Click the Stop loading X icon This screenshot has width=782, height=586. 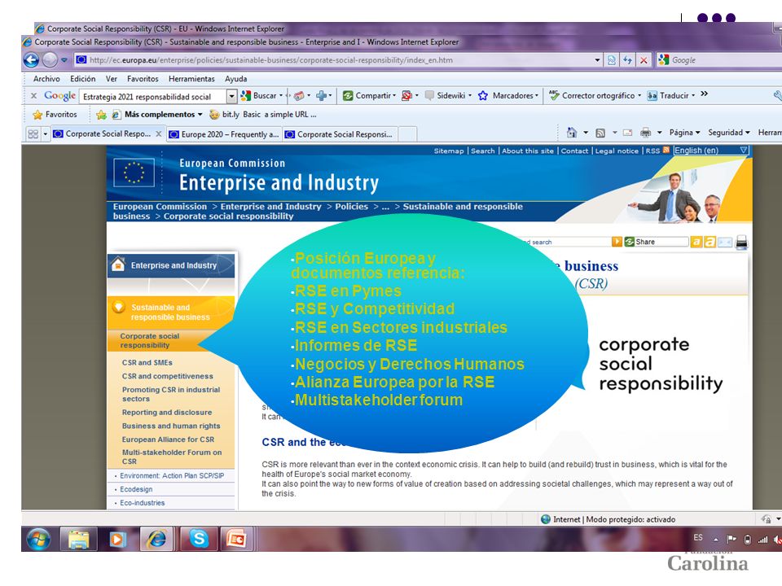tap(644, 60)
